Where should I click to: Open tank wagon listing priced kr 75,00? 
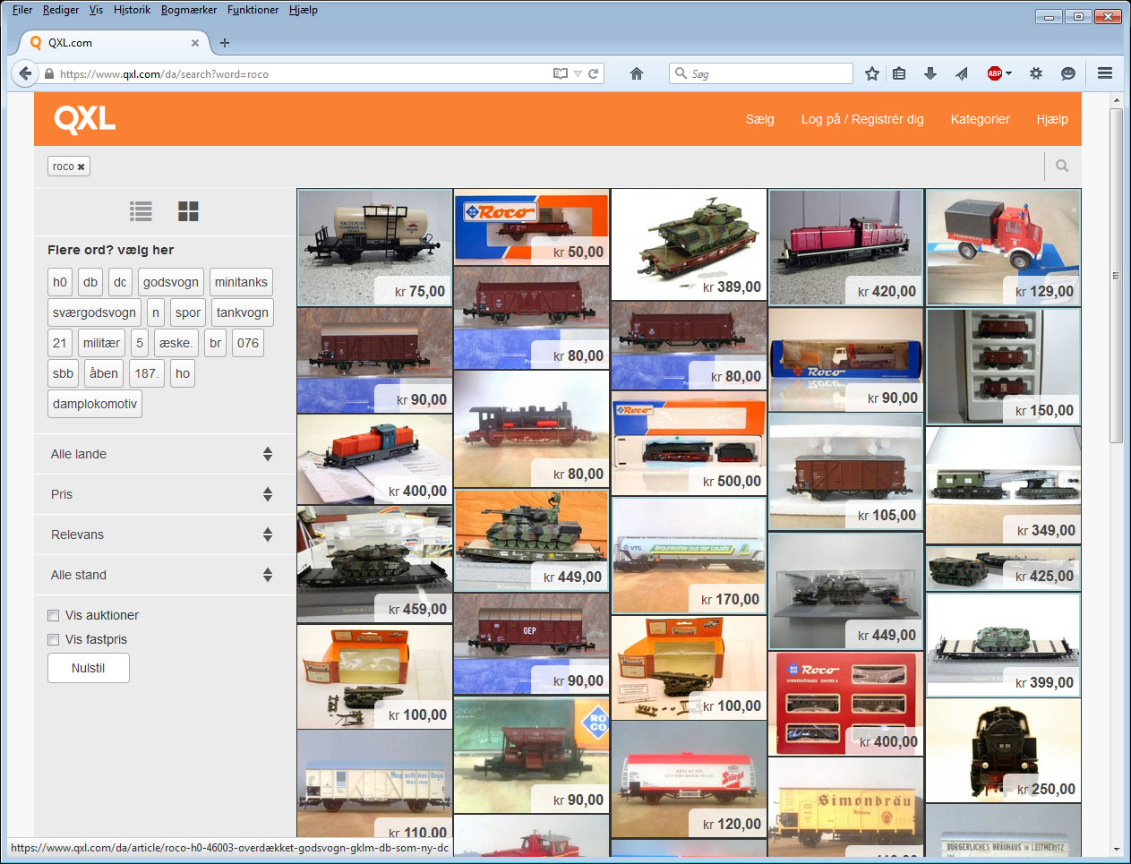click(374, 247)
